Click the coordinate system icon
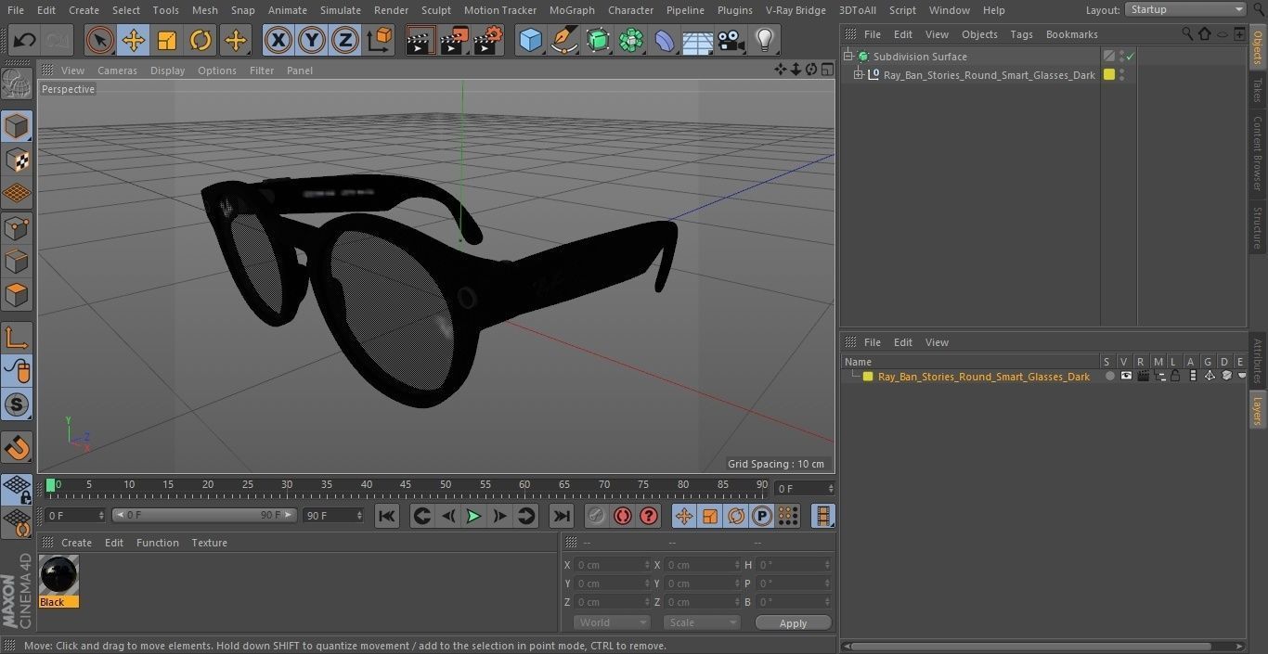The image size is (1268, 654). click(x=380, y=41)
